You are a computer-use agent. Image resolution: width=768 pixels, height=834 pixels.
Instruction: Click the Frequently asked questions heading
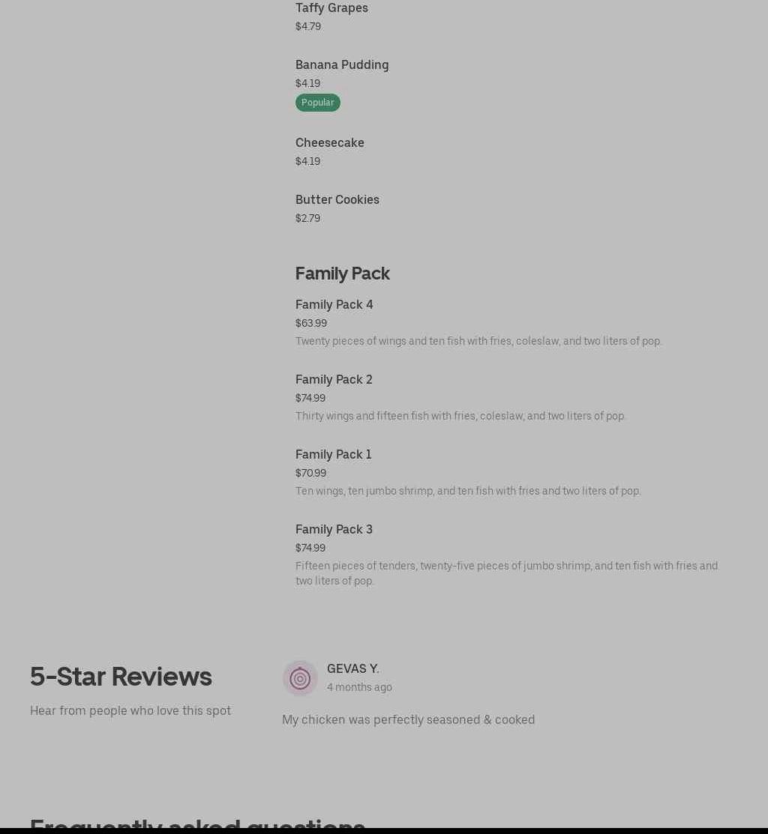coord(197,824)
